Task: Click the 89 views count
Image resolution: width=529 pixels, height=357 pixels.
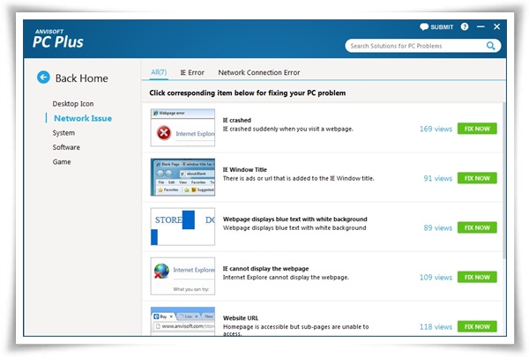Action: click(437, 228)
